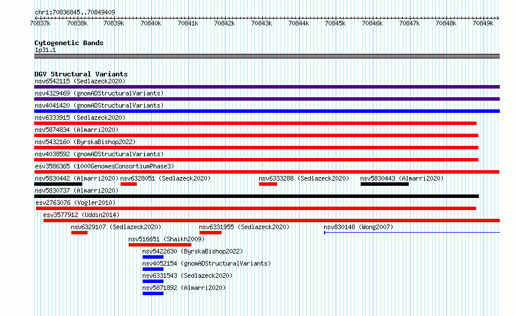Click the small red bar under nsv6331955

tap(210, 233)
